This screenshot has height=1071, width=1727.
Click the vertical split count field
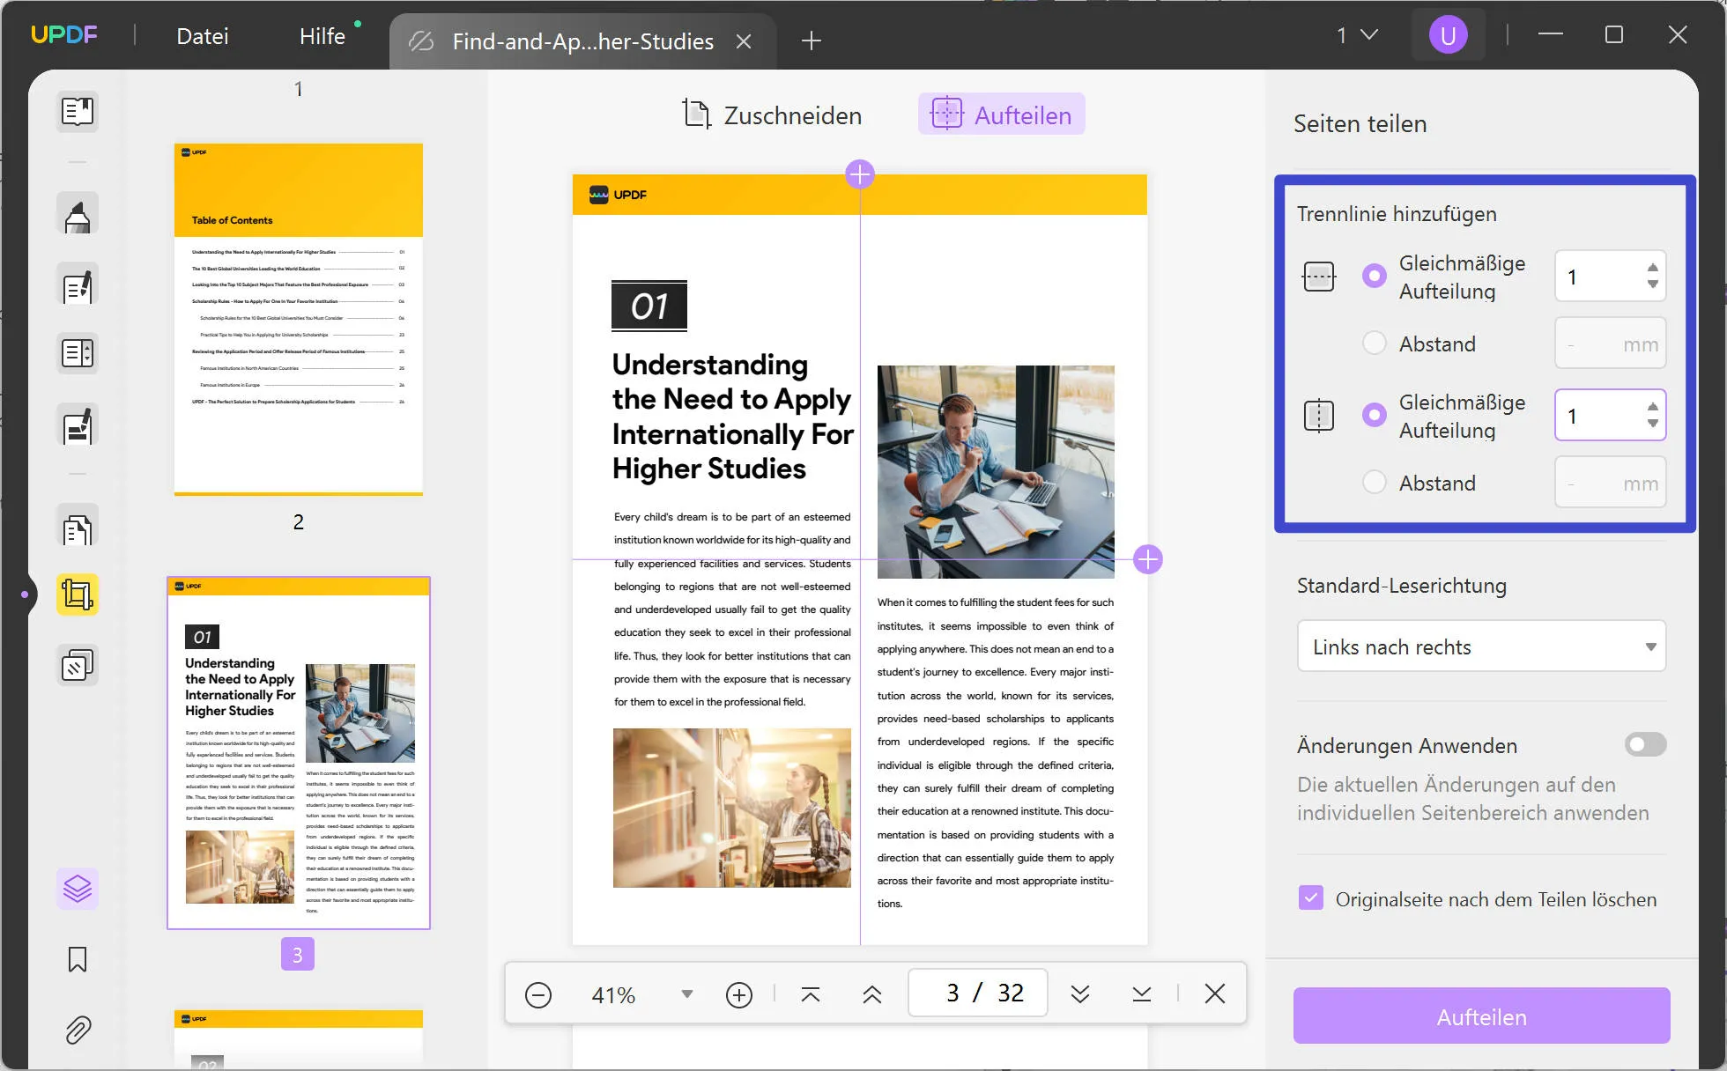pos(1610,416)
